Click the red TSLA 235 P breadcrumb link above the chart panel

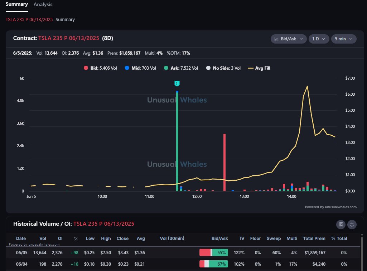[x=29, y=20]
